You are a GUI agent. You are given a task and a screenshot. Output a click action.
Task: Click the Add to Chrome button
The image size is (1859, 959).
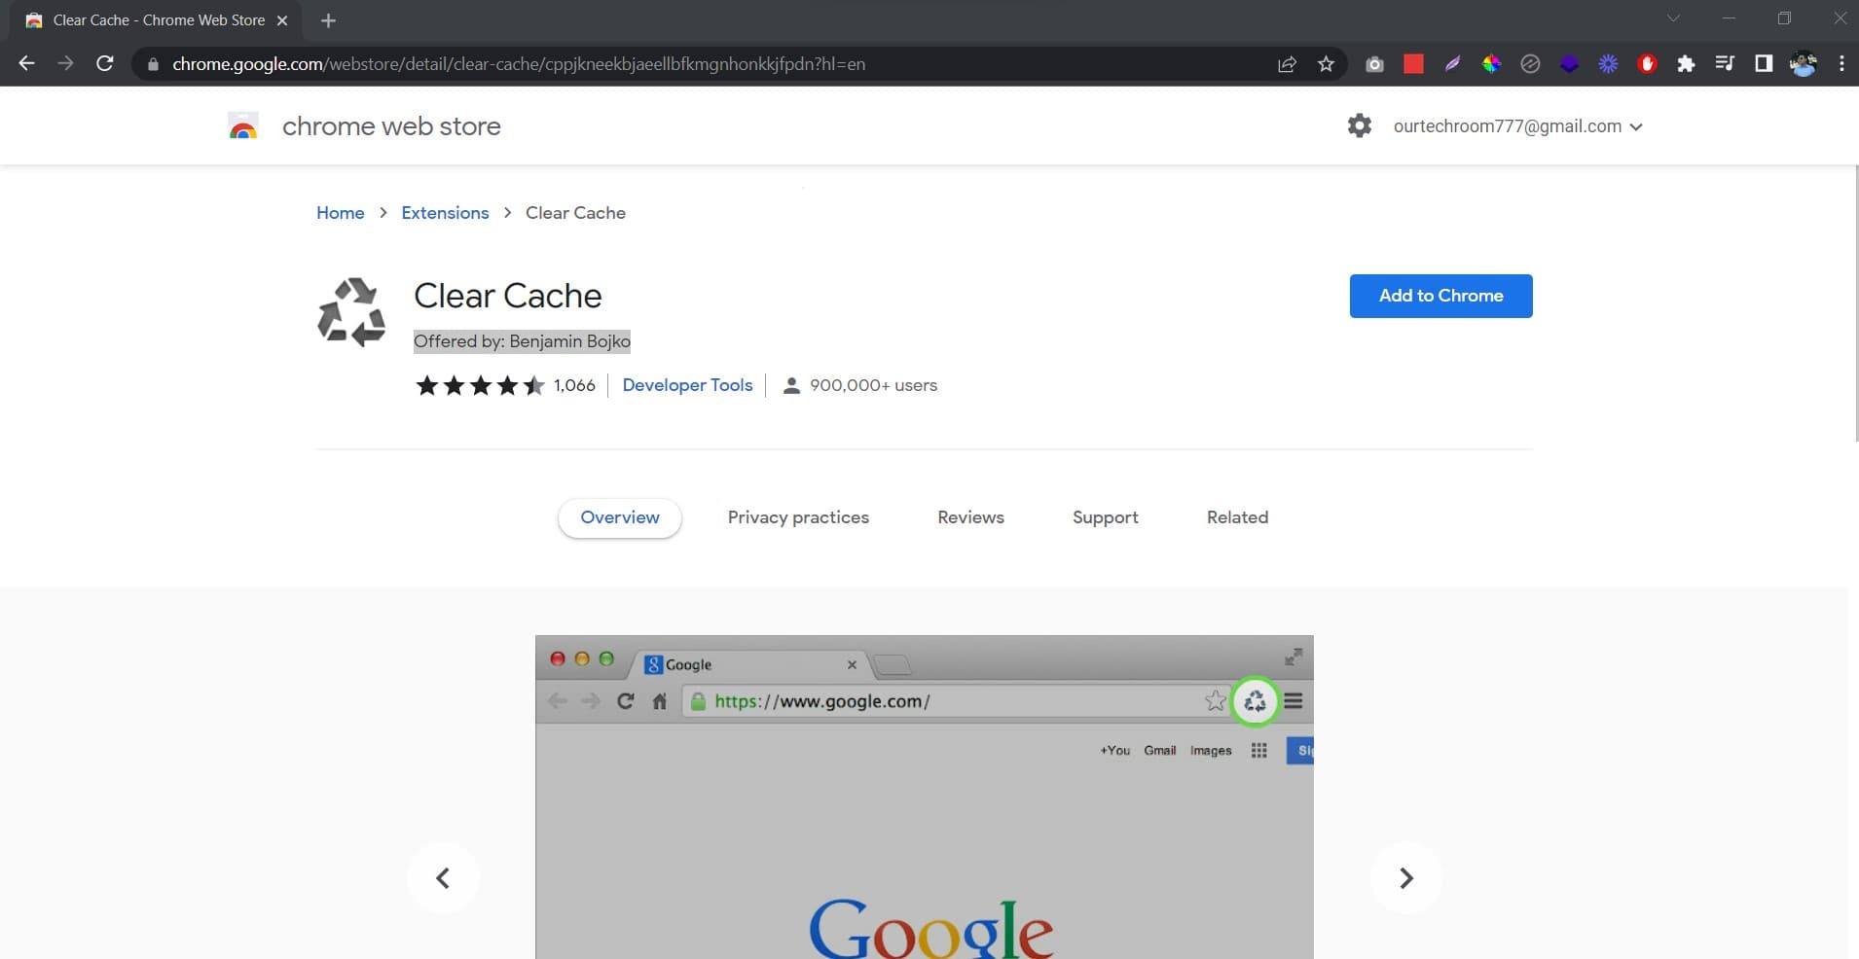click(x=1440, y=296)
